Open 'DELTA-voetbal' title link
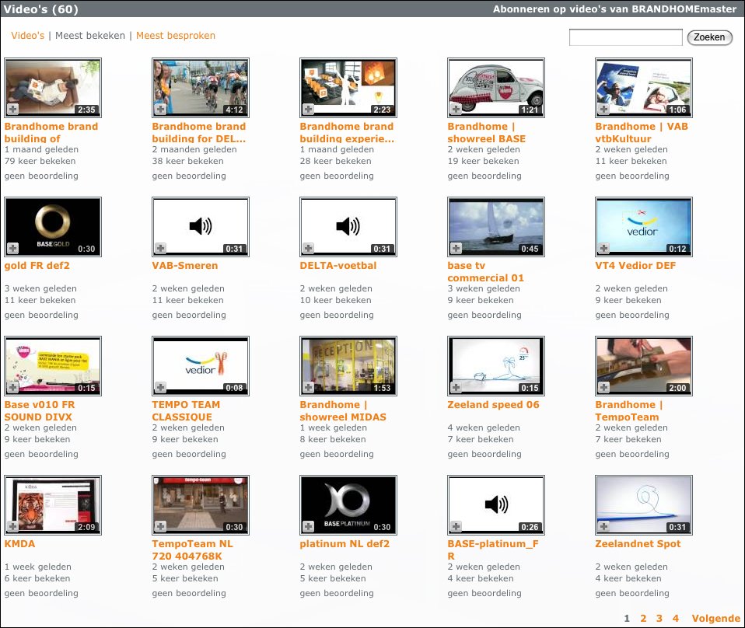 338,266
